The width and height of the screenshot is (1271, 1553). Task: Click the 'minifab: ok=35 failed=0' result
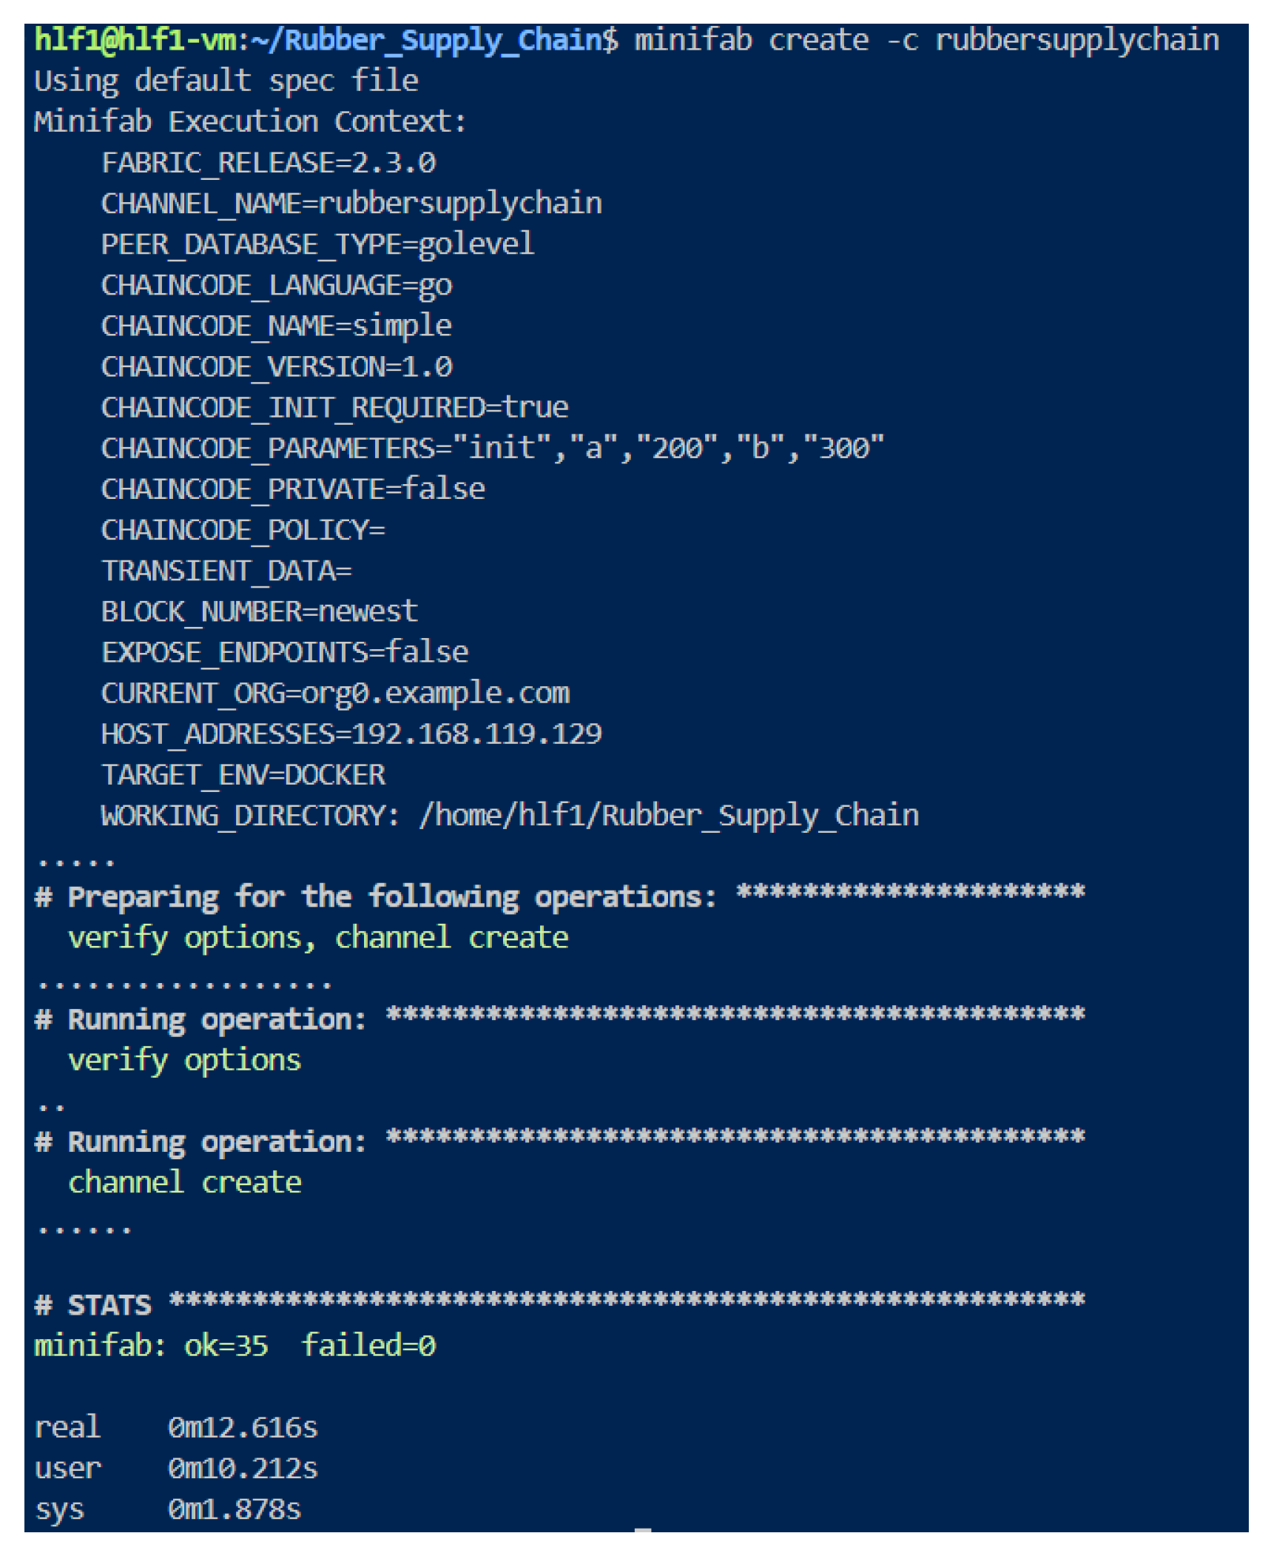pos(235,1346)
